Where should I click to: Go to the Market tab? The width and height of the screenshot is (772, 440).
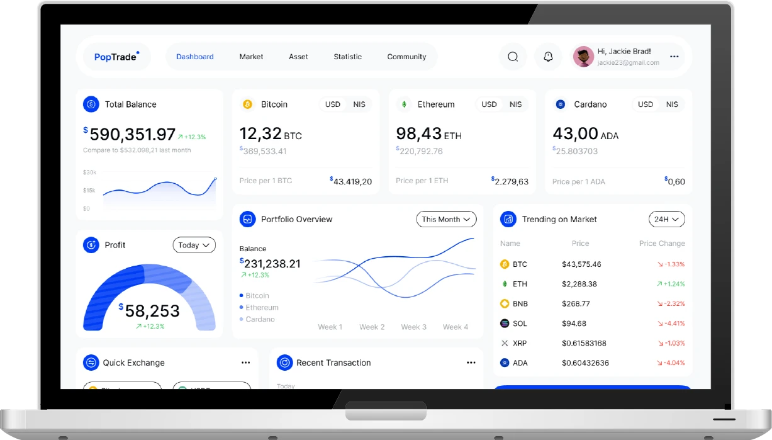[x=251, y=57]
